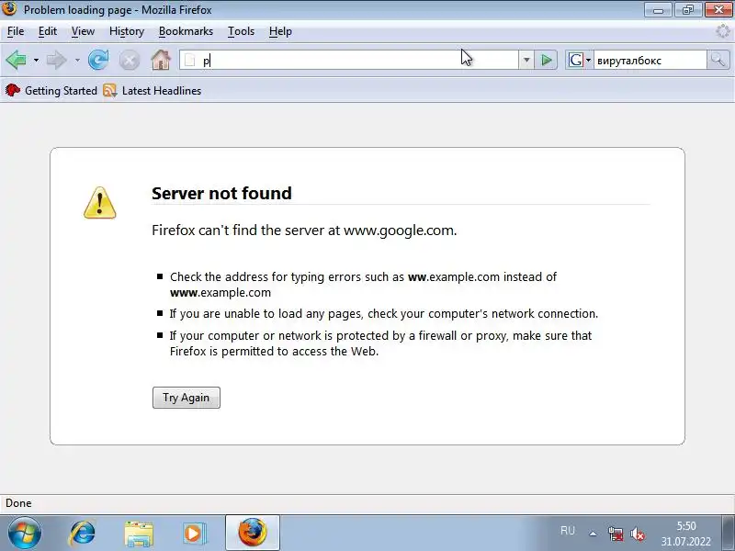The image size is (735, 551).
Task: Click the page icon in the address bar
Action: pos(190,60)
